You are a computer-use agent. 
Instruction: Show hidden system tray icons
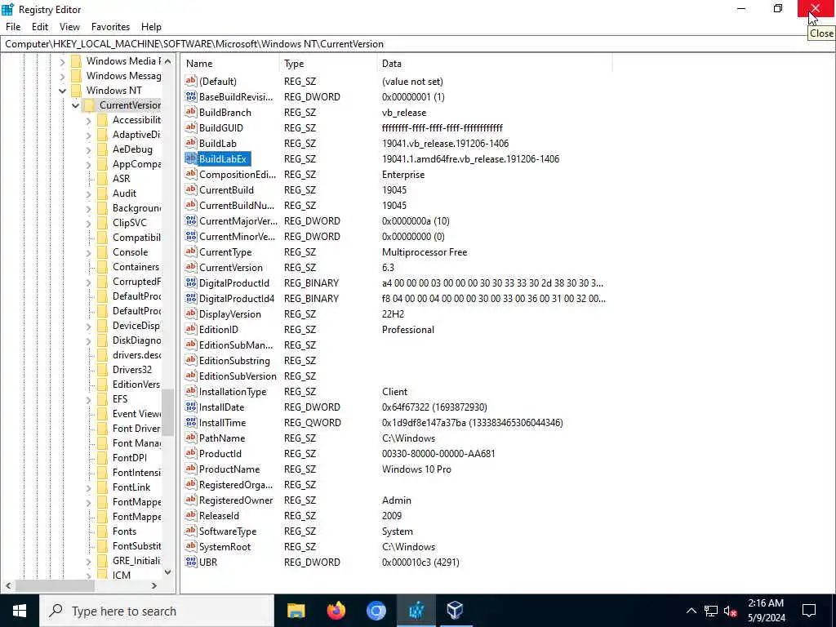pos(691,611)
